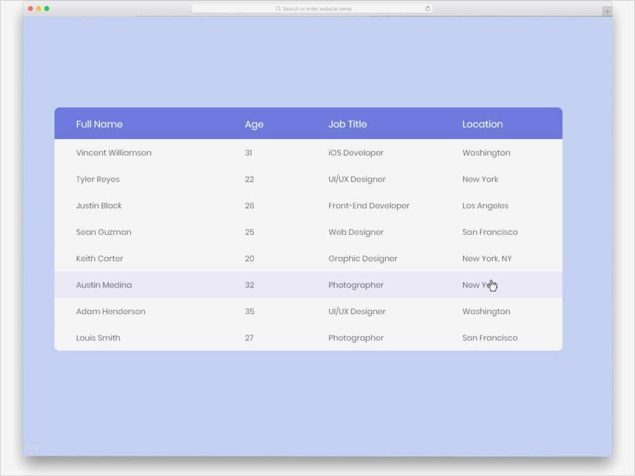
Task: Click the Graphic Designer job title
Action: pyautogui.click(x=363, y=258)
